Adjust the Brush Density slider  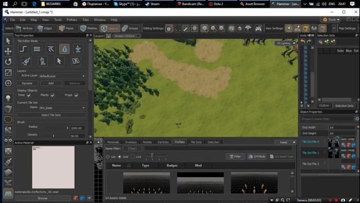[x=53, y=136]
